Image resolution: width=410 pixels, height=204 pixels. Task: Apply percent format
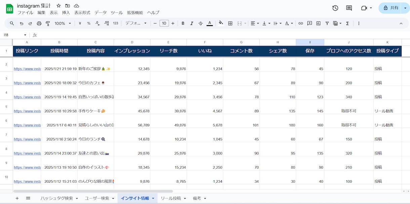89,24
